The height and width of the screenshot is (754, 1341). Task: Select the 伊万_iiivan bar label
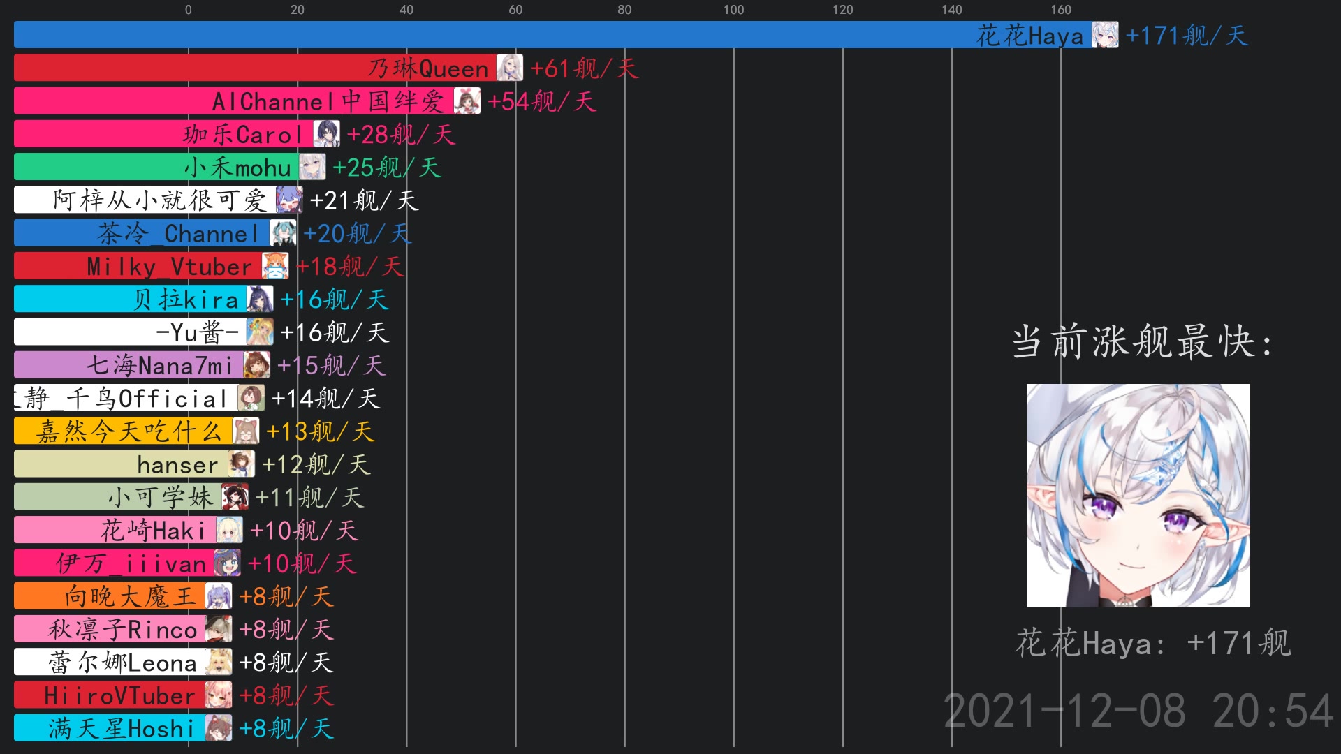tap(131, 564)
